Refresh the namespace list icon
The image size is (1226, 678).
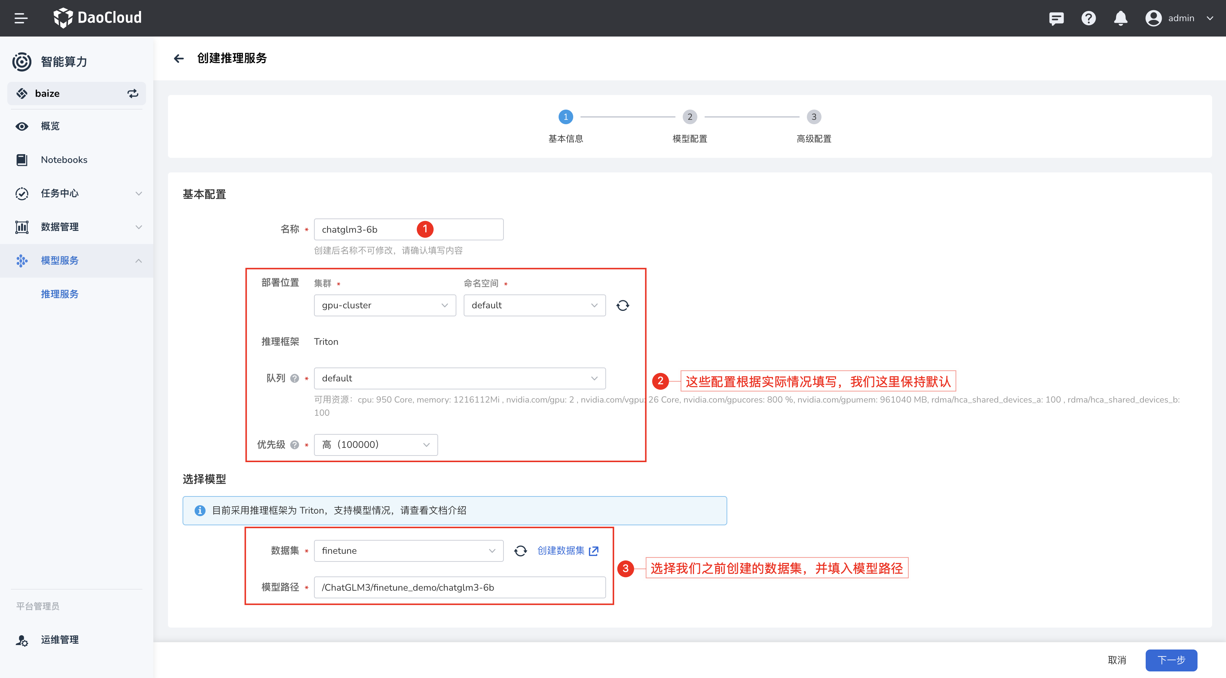[x=622, y=305]
